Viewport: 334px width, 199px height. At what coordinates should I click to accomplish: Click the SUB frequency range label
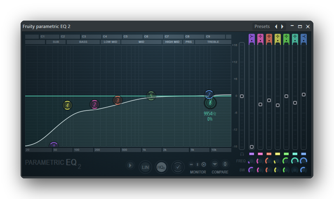coord(56,42)
